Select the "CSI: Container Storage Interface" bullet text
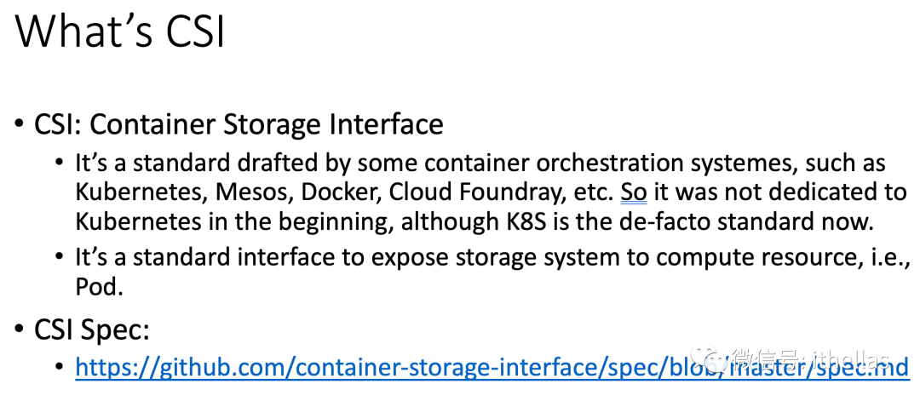The height and width of the screenshot is (401, 920). [239, 125]
